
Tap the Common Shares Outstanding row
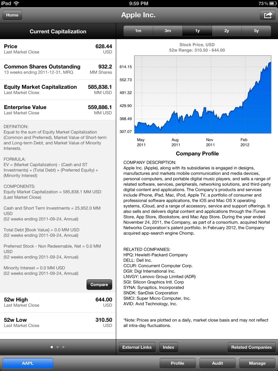tap(58, 69)
